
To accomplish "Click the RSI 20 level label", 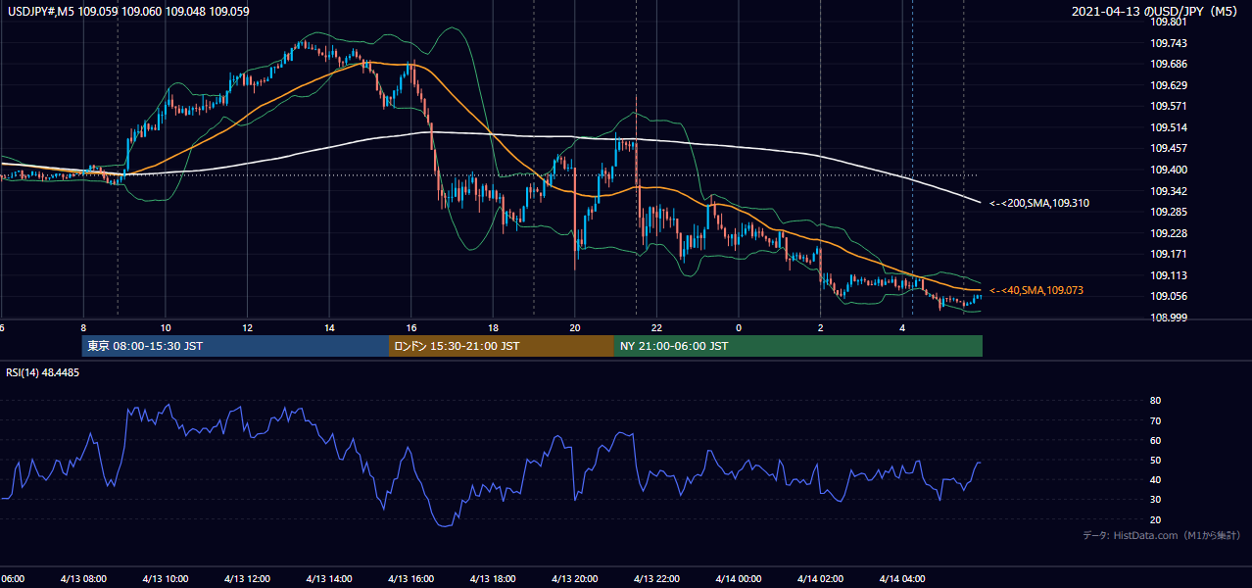I will (1155, 519).
